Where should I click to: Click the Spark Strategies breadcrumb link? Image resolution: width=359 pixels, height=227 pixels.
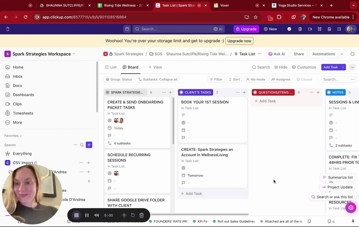[128, 54]
